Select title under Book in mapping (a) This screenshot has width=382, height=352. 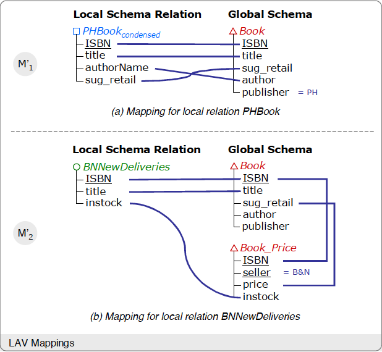click(x=252, y=56)
